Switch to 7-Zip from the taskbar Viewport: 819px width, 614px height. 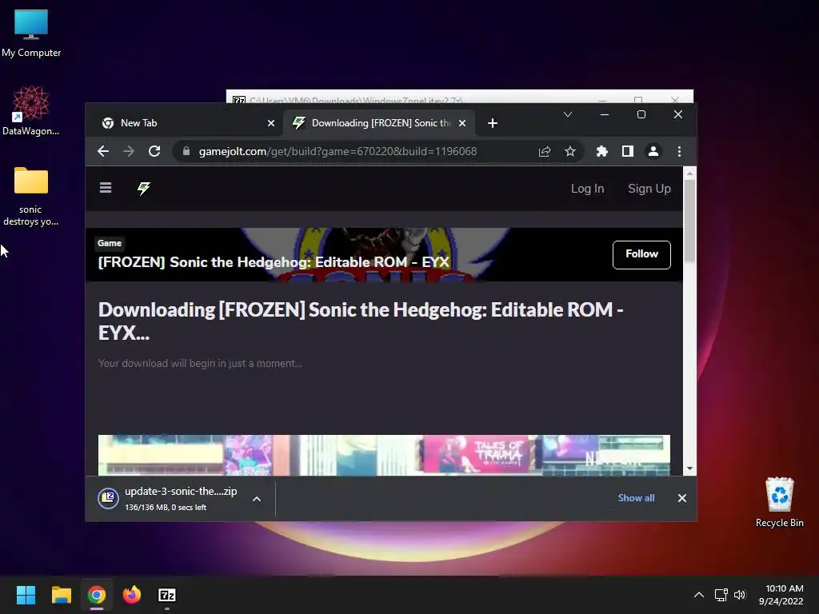coord(167,595)
